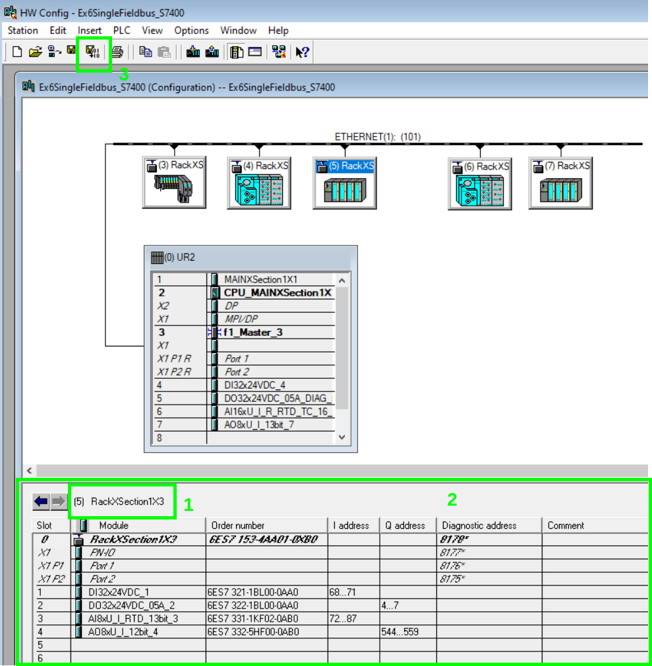Click the Download to Module icon

193,51
